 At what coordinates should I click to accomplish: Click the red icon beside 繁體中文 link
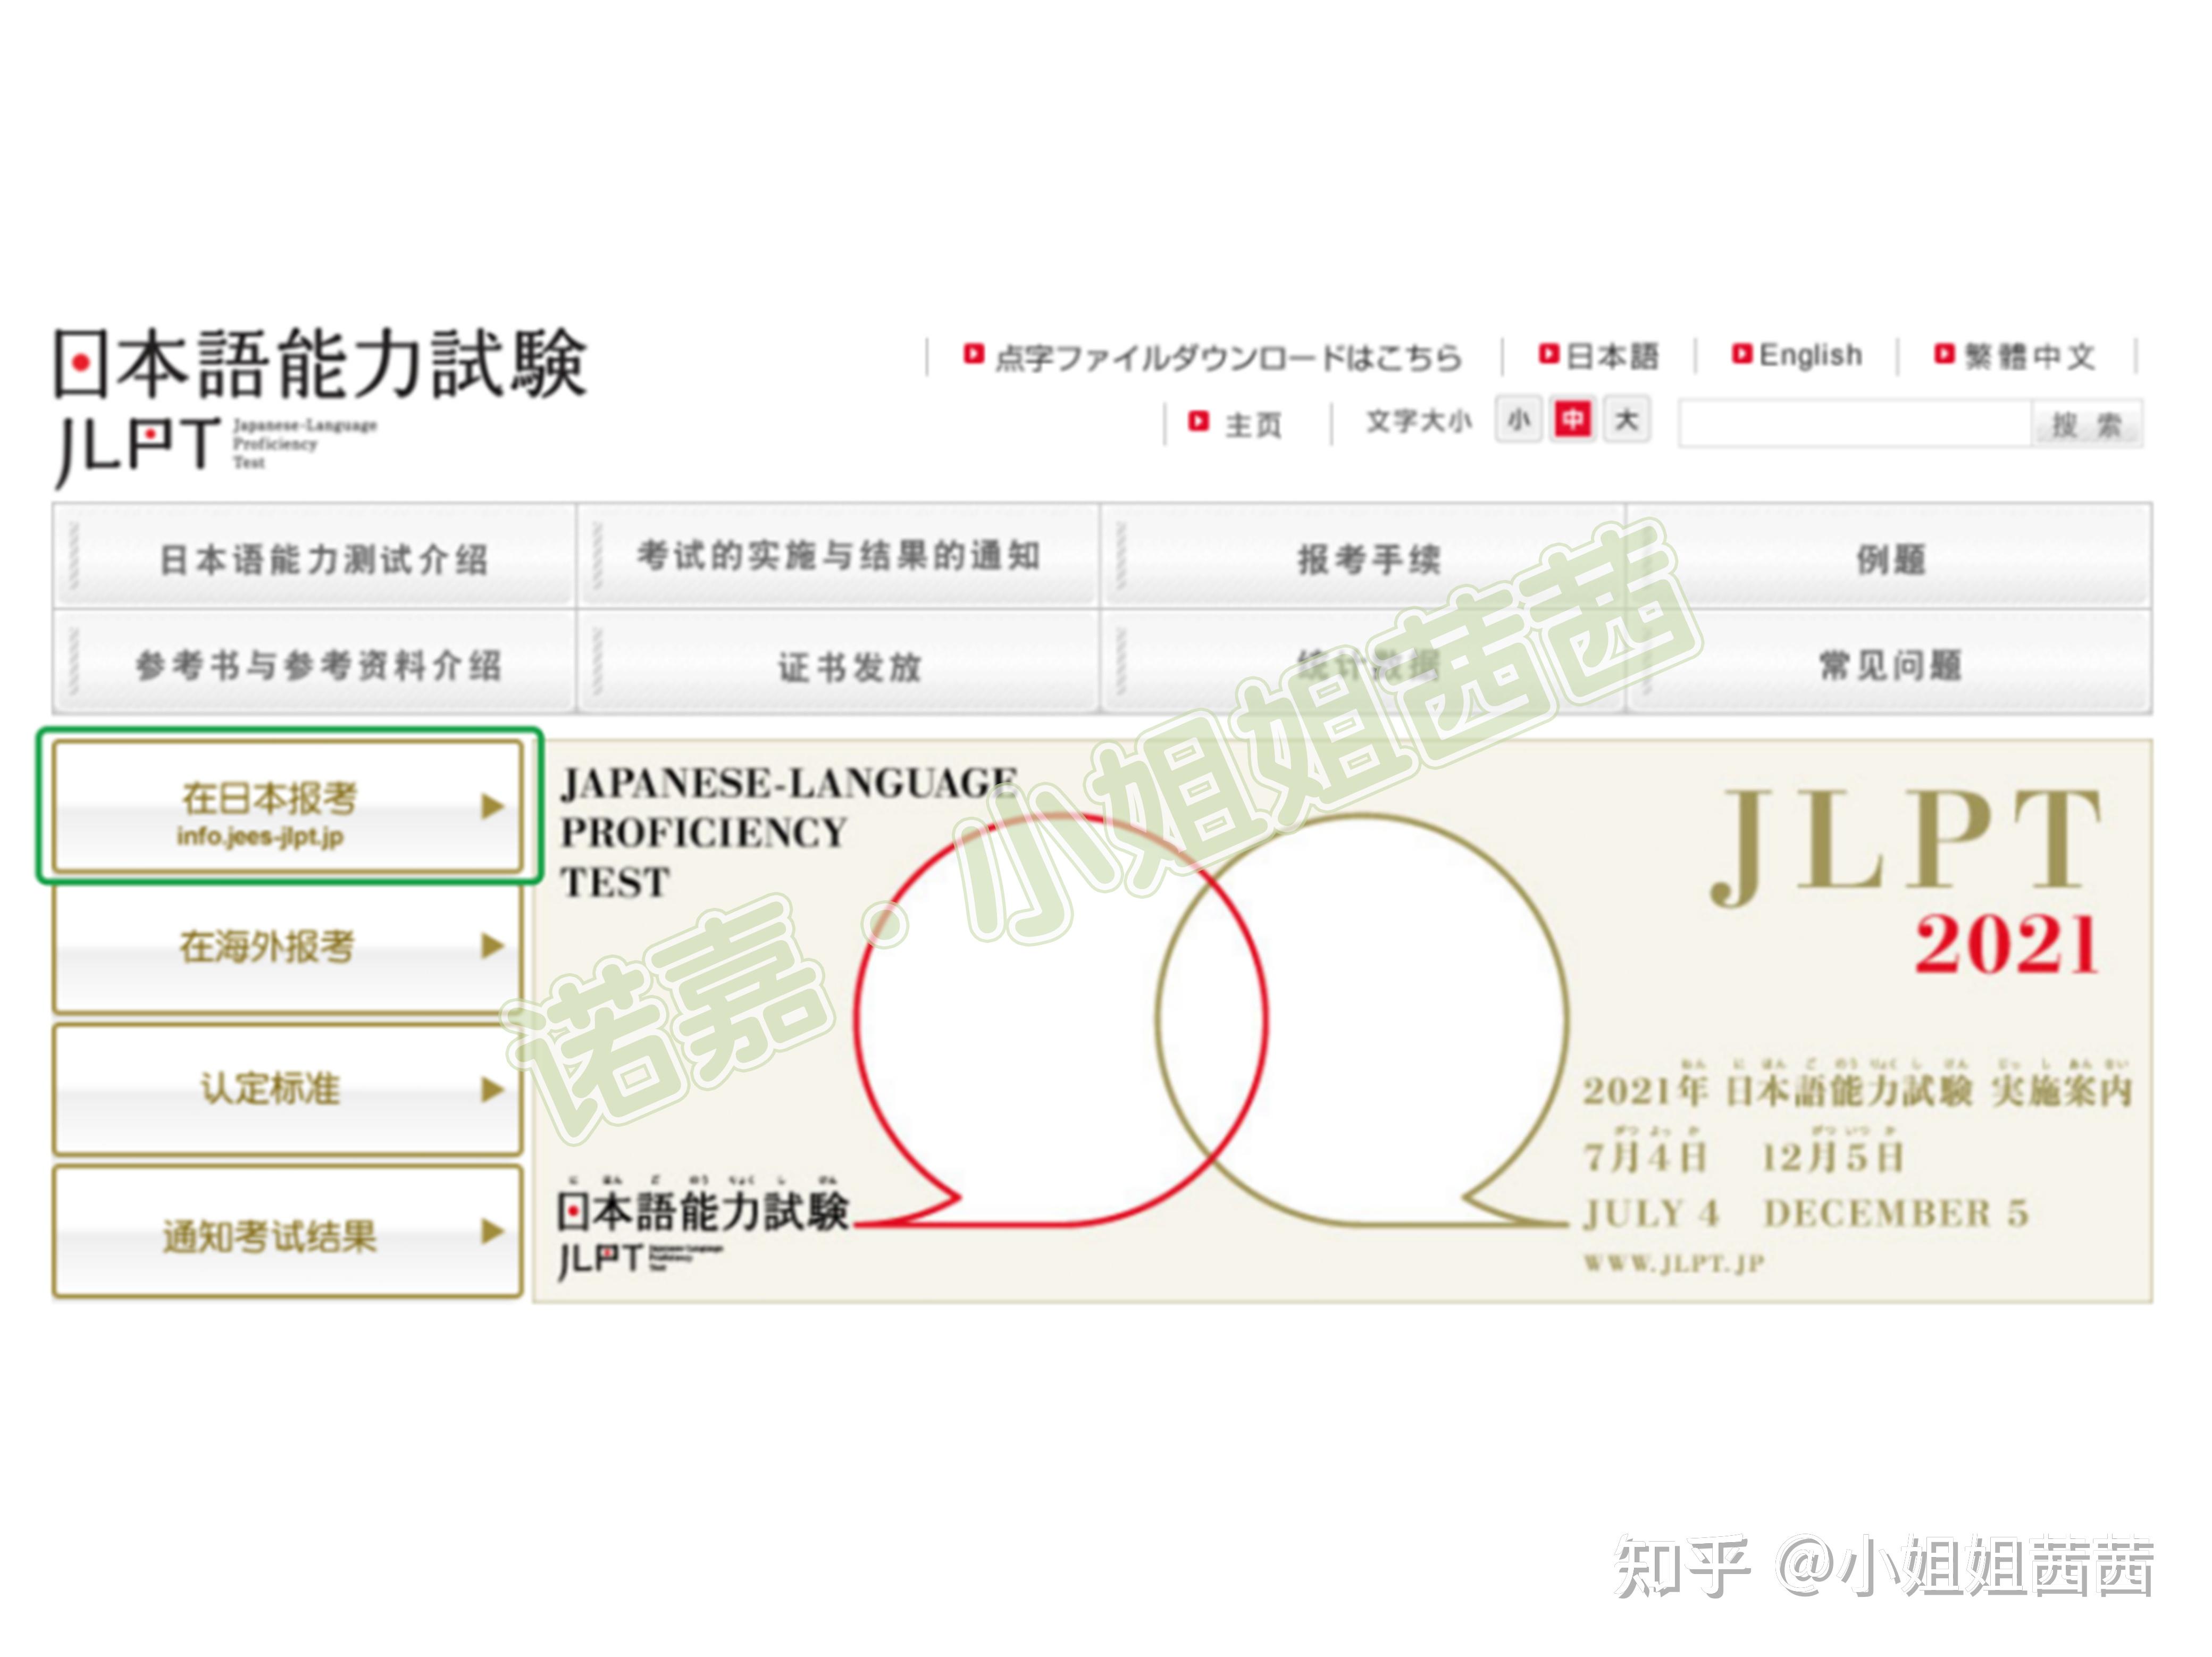click(x=1944, y=355)
